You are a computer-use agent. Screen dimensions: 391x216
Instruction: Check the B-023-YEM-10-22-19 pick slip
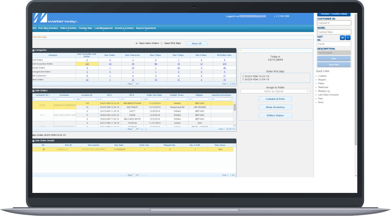(243, 76)
